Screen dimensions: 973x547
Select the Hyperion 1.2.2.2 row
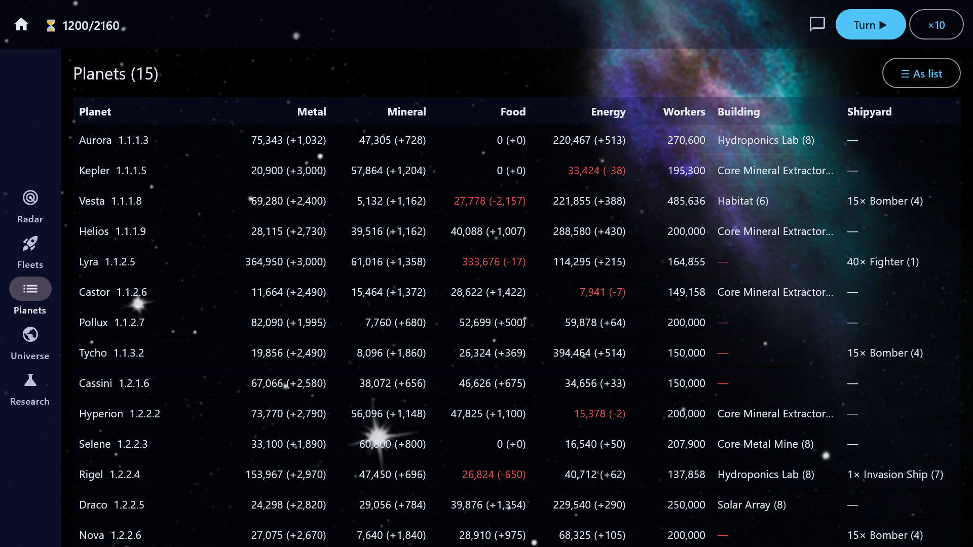pyautogui.click(x=516, y=413)
